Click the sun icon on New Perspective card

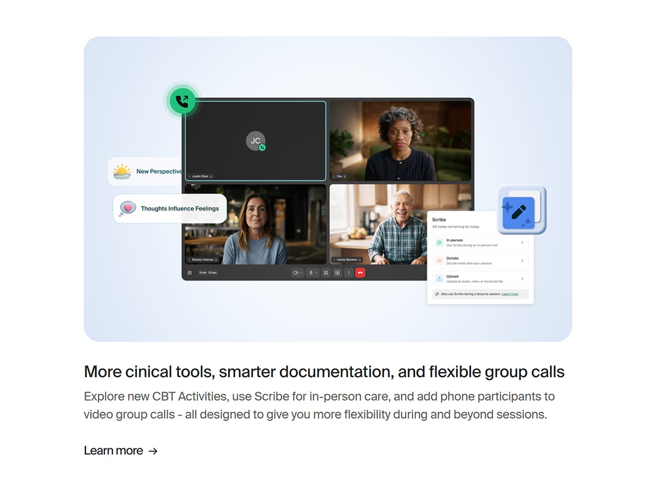(x=122, y=171)
